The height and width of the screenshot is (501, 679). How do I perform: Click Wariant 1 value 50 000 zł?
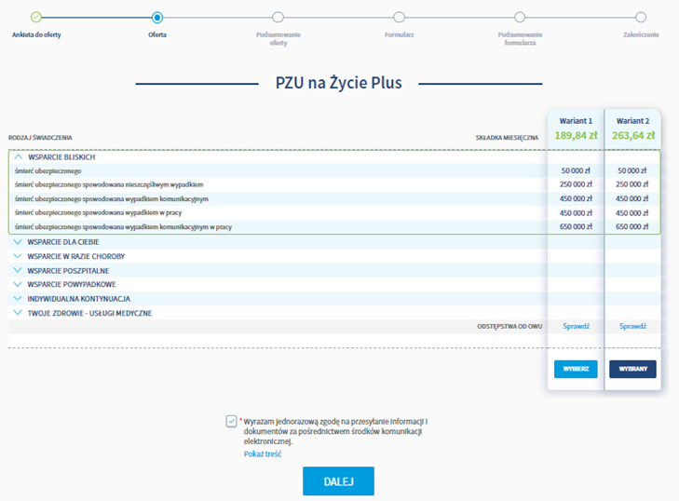(x=576, y=170)
